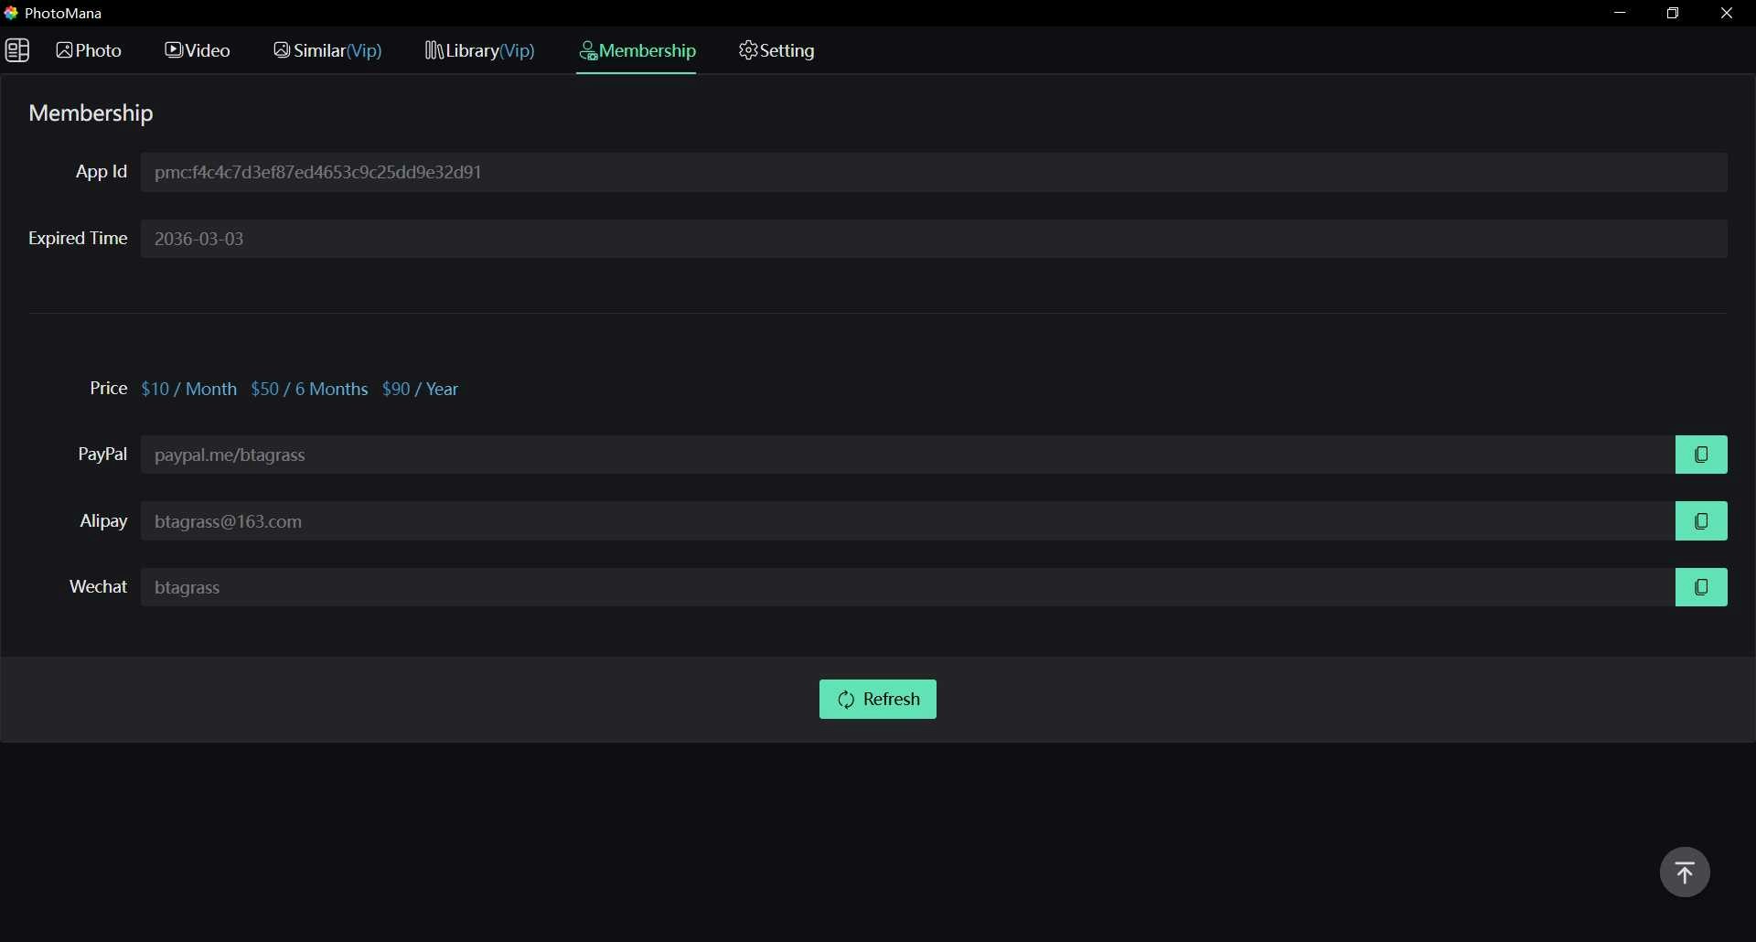The height and width of the screenshot is (942, 1756).
Task: Click the scroll-to-top arrow button
Action: 1685,872
